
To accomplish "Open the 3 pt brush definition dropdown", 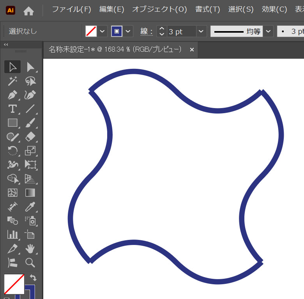I will point(290,31).
